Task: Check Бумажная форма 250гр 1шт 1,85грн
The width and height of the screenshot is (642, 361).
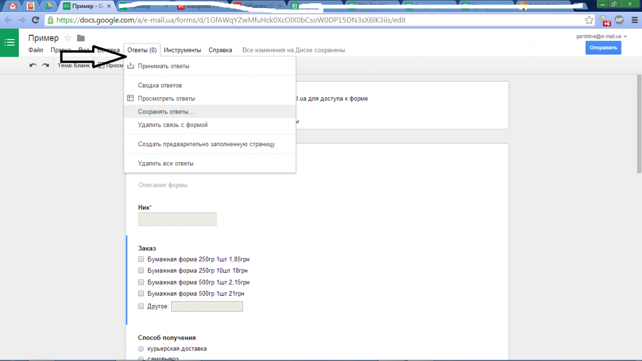Action: [141, 259]
